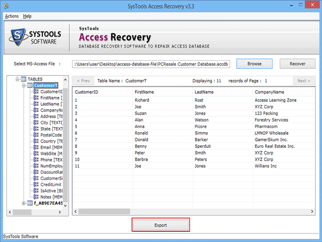The height and width of the screenshot is (242, 322).
Task: Click the MS-Access file path field
Action: (x=151, y=64)
